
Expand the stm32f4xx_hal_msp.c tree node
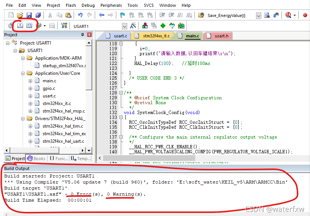click(x=30, y=111)
